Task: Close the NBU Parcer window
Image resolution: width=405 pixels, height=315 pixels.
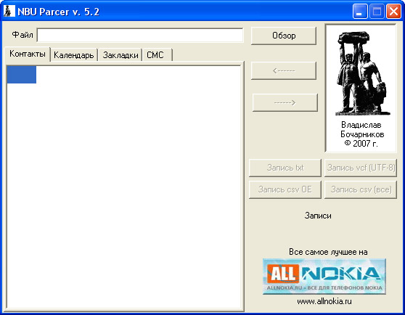Action: pos(393,12)
